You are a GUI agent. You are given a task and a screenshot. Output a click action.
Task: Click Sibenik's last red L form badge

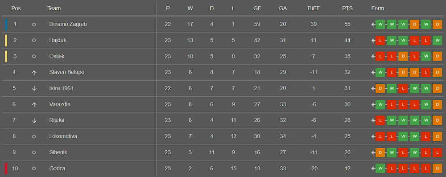[437, 152]
